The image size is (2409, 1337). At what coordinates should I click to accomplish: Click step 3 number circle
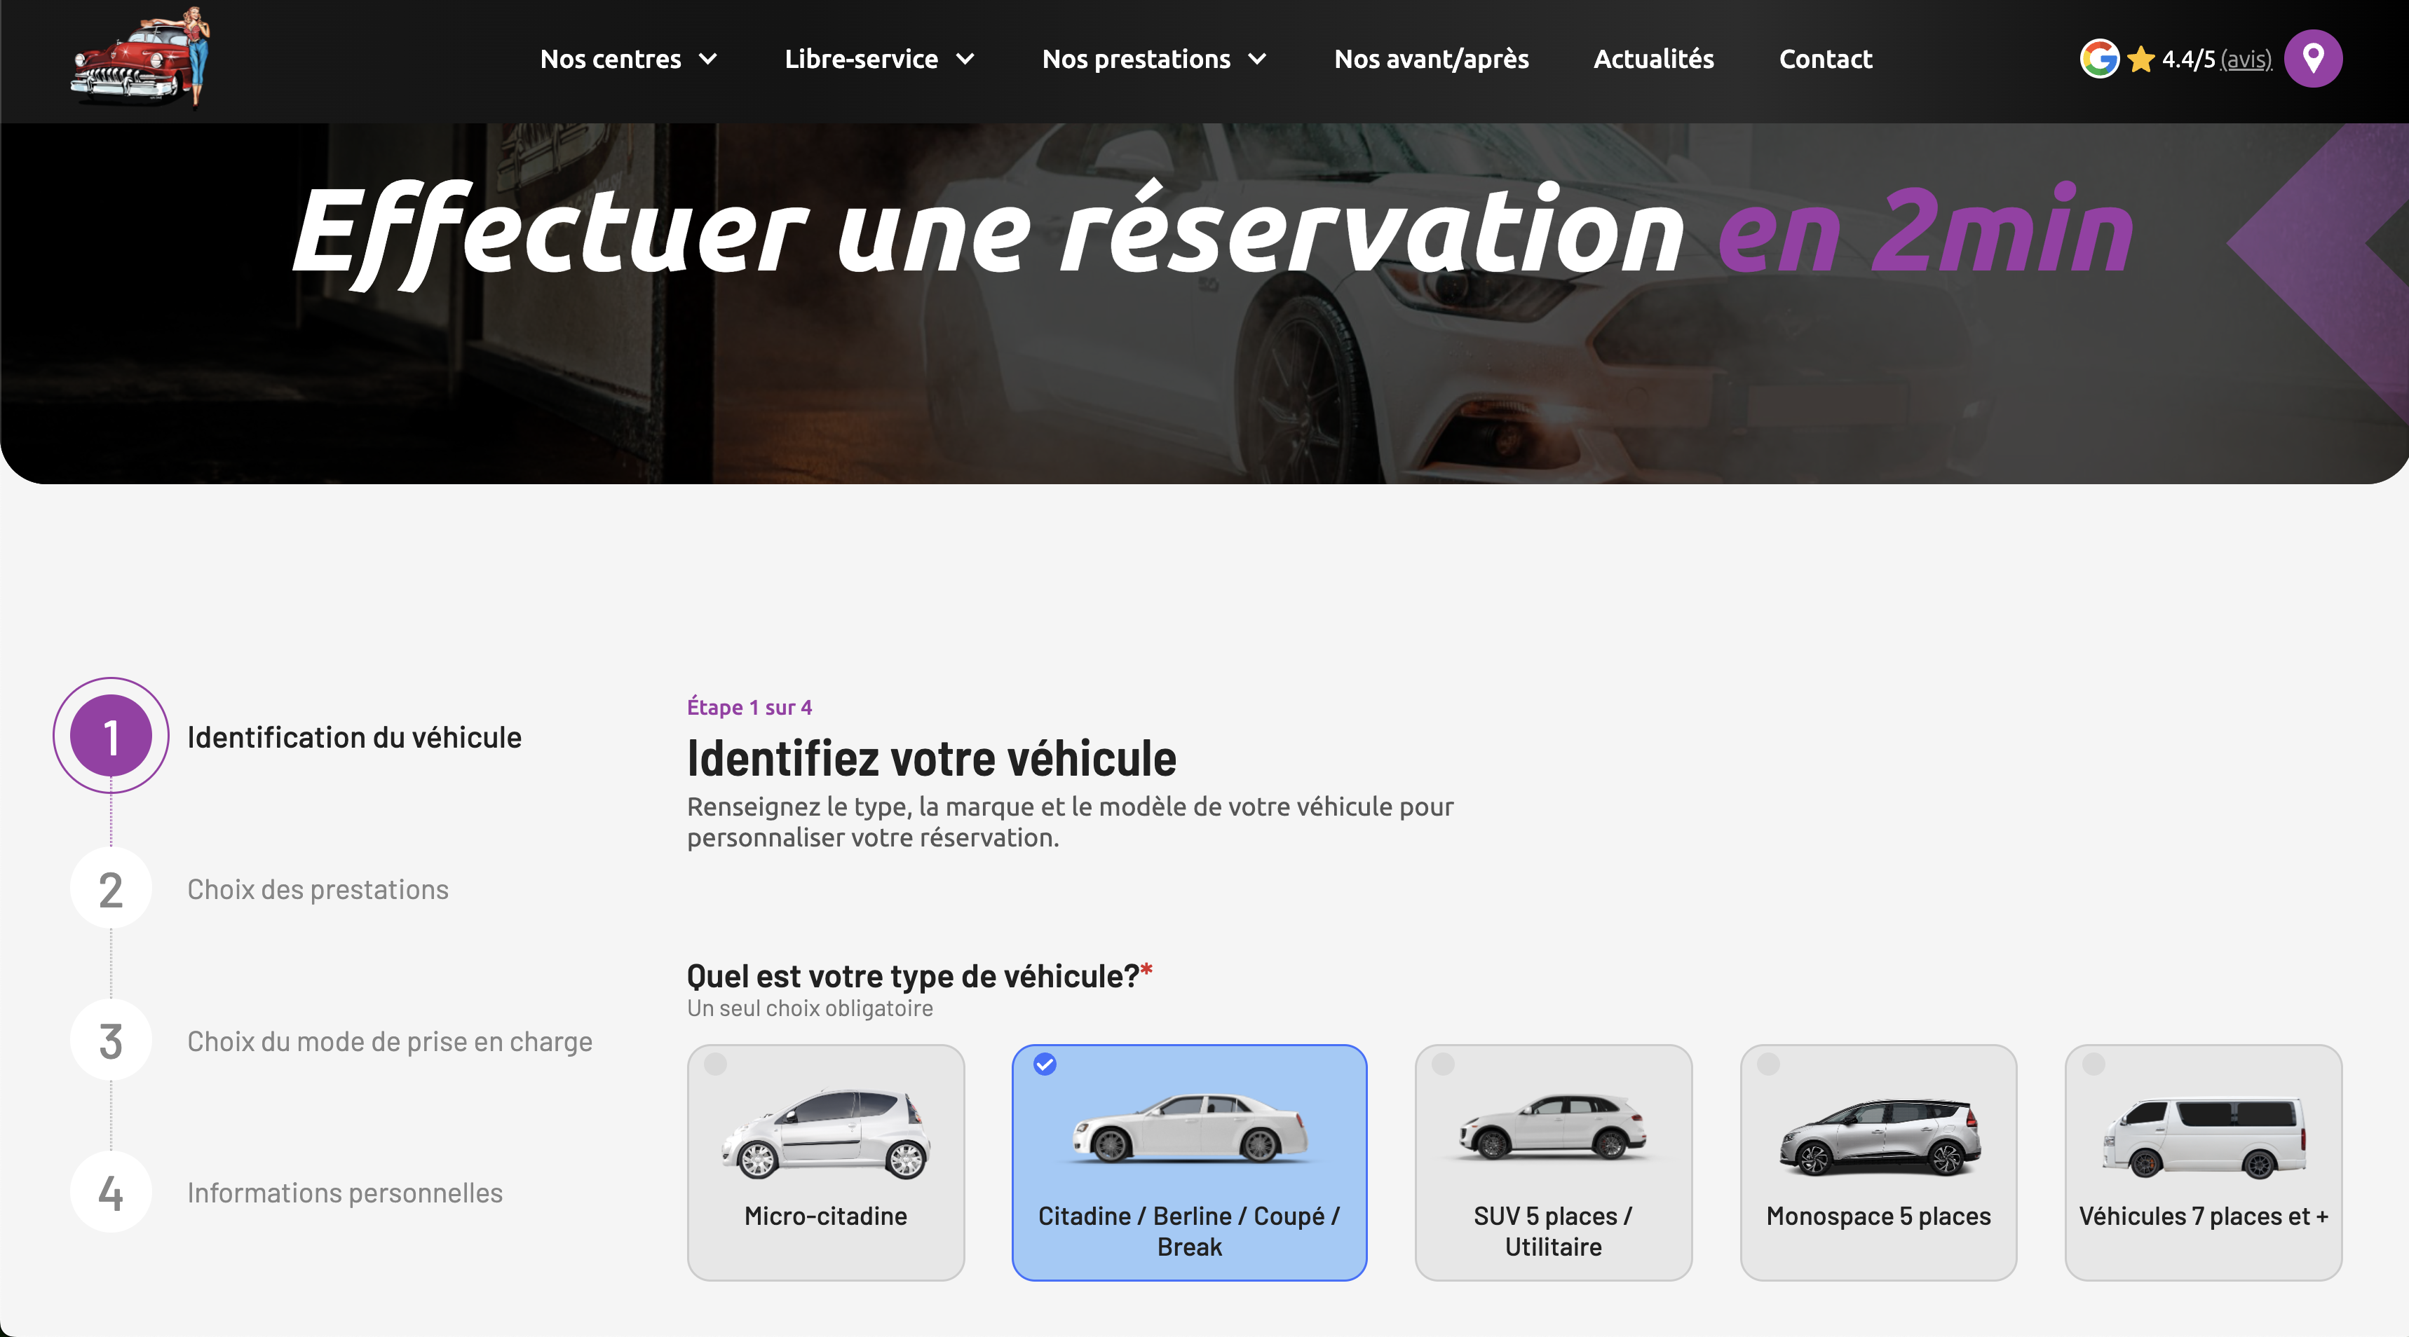pyautogui.click(x=110, y=1041)
